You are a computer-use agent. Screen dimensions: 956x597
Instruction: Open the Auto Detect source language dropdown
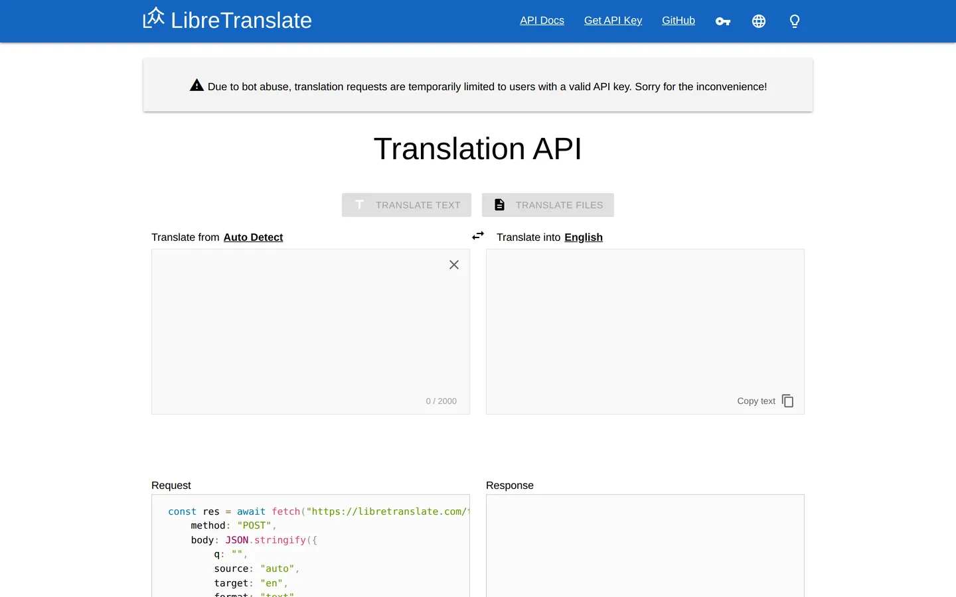click(x=253, y=237)
